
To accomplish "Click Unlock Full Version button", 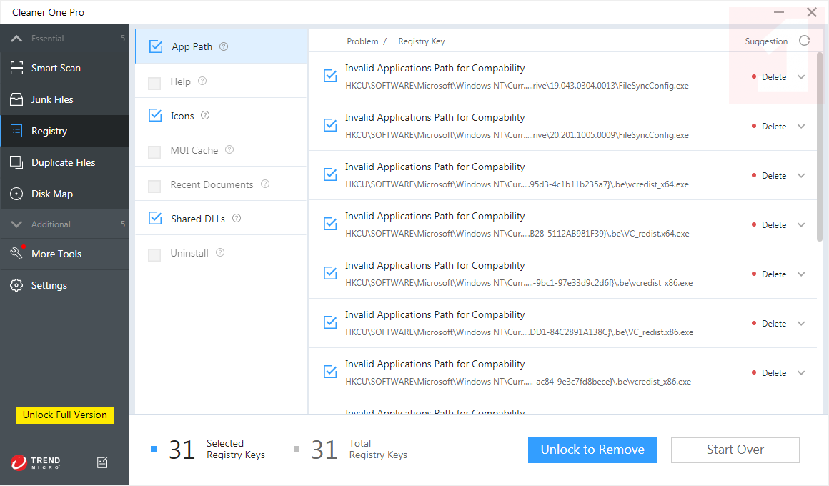I will [x=64, y=415].
